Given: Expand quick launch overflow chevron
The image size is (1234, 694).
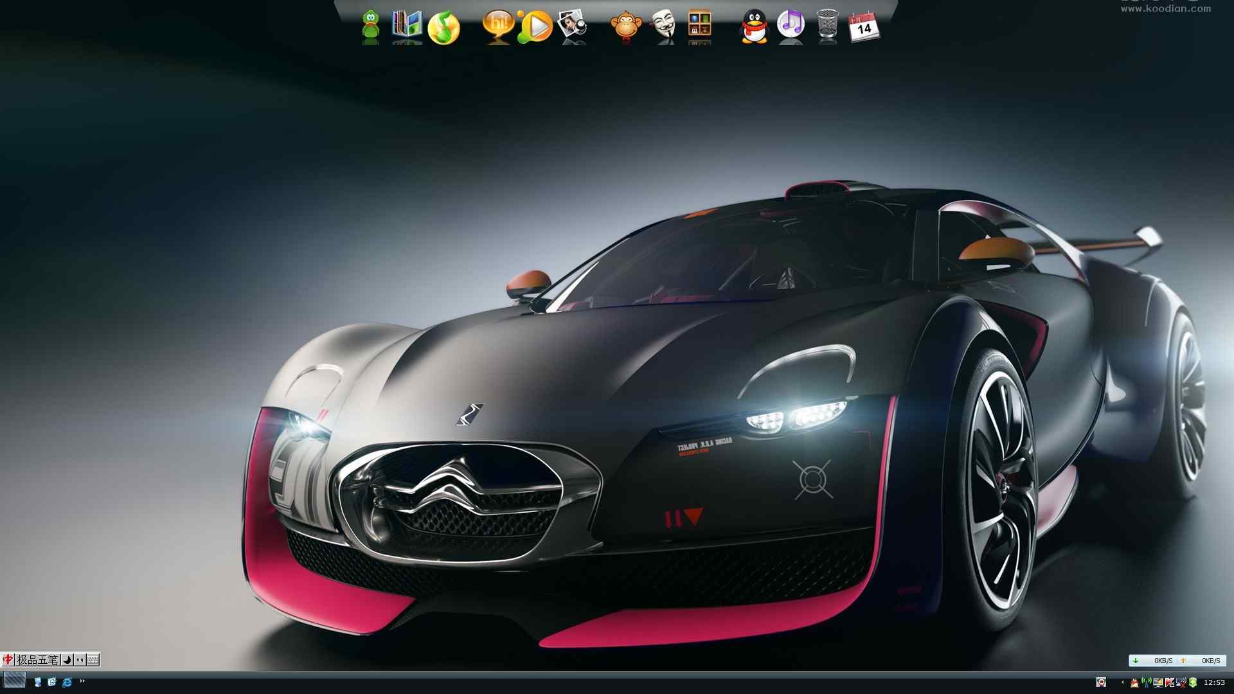Looking at the screenshot, I should 82,681.
